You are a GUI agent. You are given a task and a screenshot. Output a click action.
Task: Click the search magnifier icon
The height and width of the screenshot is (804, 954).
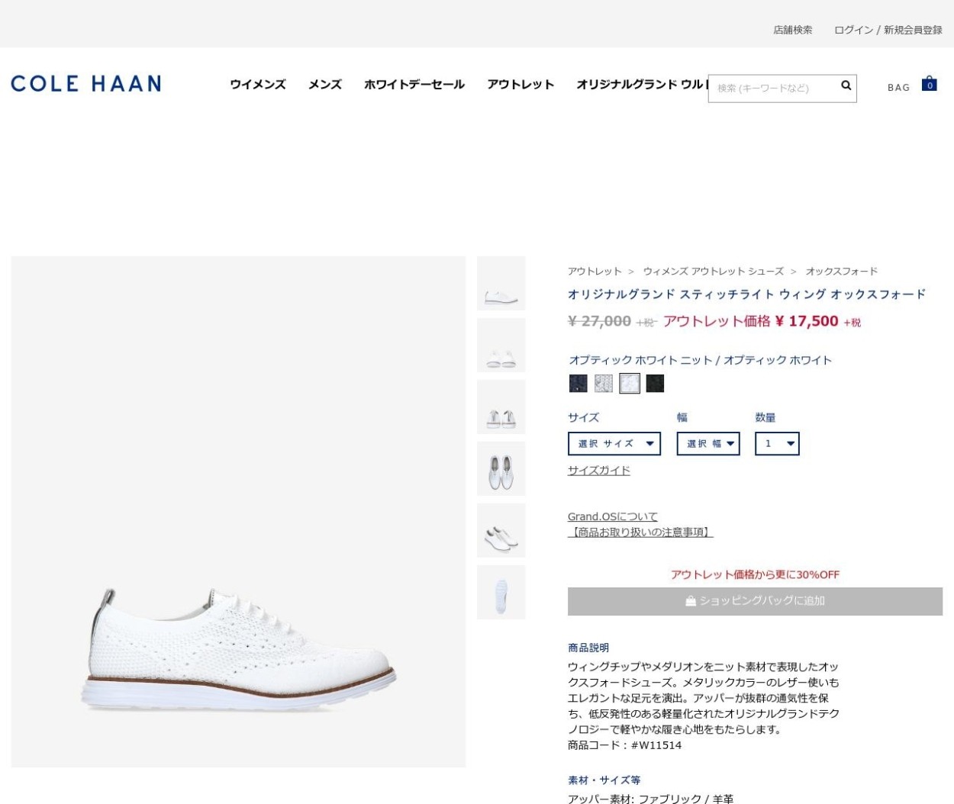846,85
